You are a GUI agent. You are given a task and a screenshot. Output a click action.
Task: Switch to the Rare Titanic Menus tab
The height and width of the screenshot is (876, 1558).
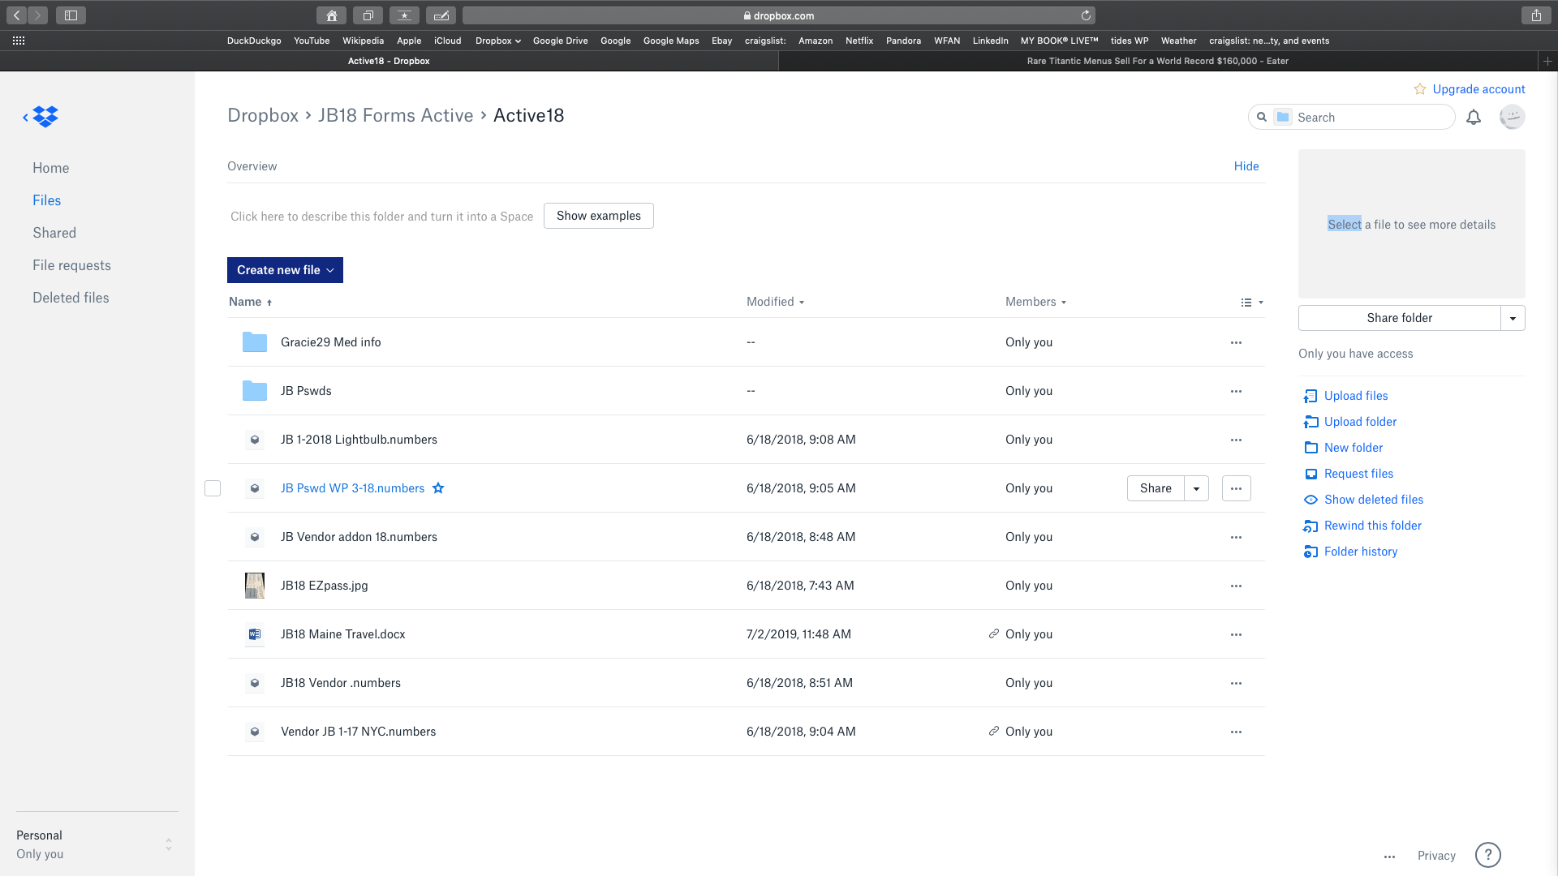(1157, 61)
